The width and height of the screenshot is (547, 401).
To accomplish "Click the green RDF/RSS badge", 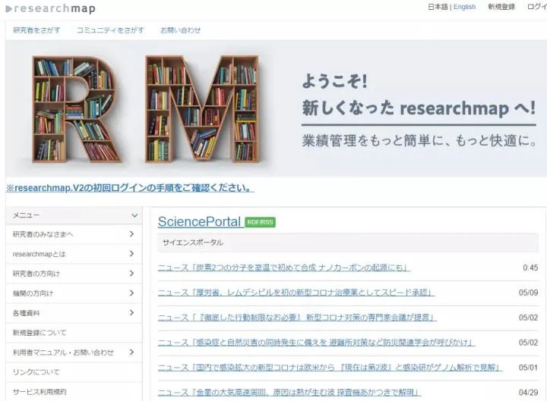I will [261, 222].
